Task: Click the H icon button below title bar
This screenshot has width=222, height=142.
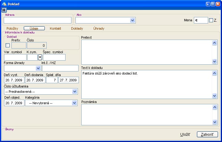Action: click(x=4, y=10)
